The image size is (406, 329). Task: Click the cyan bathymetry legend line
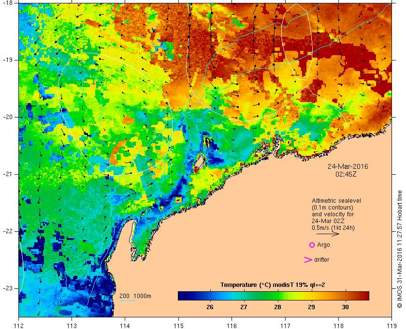pos(128,301)
